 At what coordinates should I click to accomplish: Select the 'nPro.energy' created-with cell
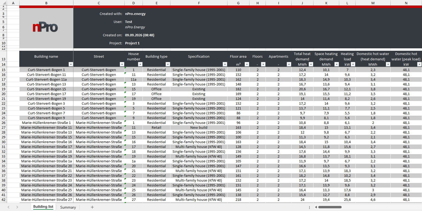pos(135,14)
